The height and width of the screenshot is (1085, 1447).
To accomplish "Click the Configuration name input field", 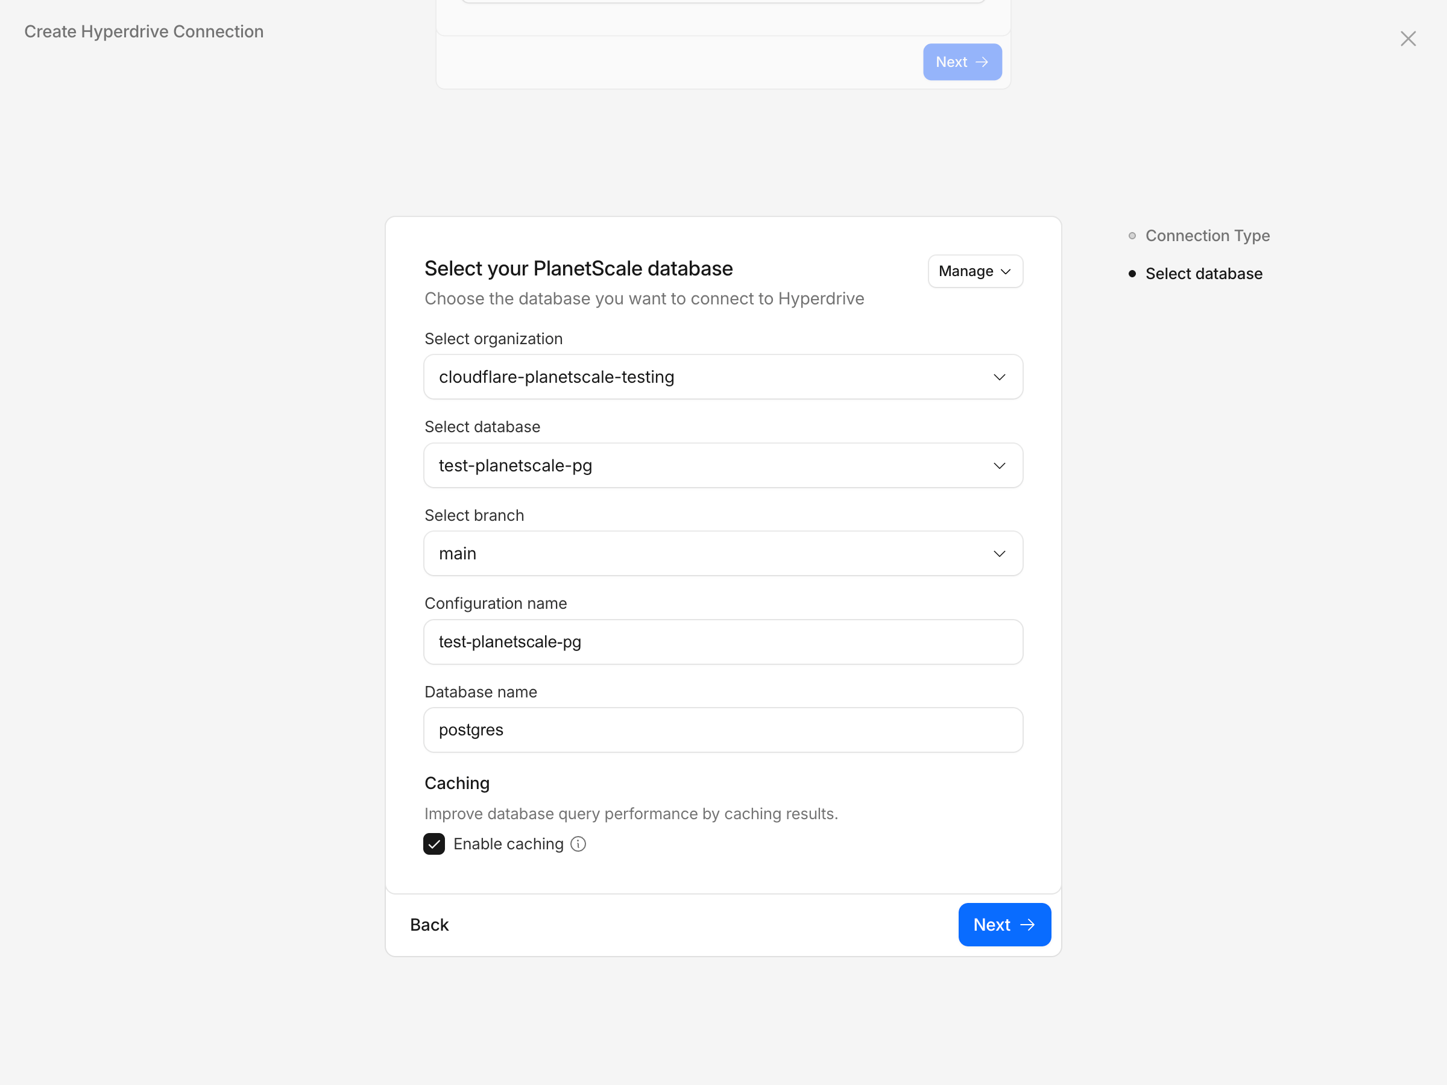I will [x=722, y=641].
